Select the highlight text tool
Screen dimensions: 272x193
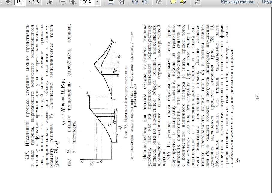(x=183, y=2)
